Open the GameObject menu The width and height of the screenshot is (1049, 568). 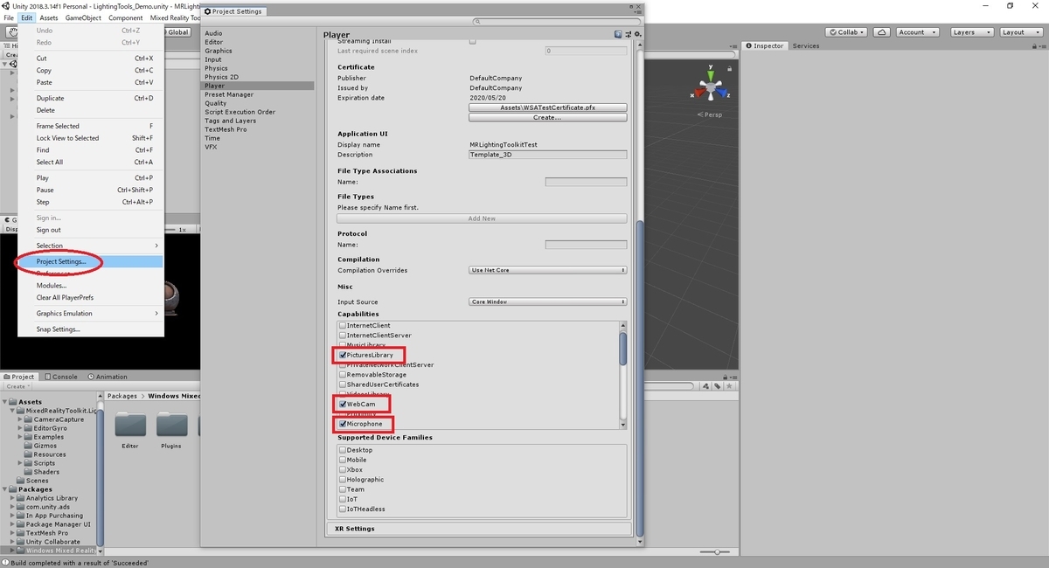click(x=83, y=17)
